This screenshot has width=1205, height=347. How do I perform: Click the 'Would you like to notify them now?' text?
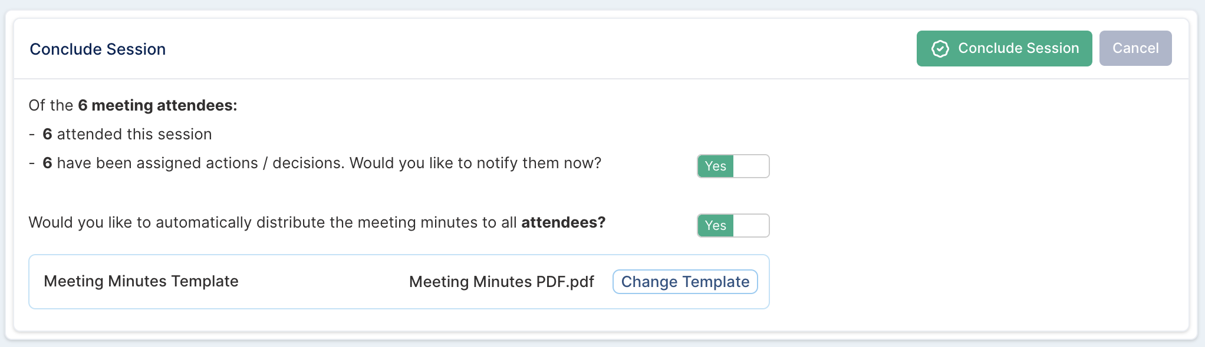(476, 163)
